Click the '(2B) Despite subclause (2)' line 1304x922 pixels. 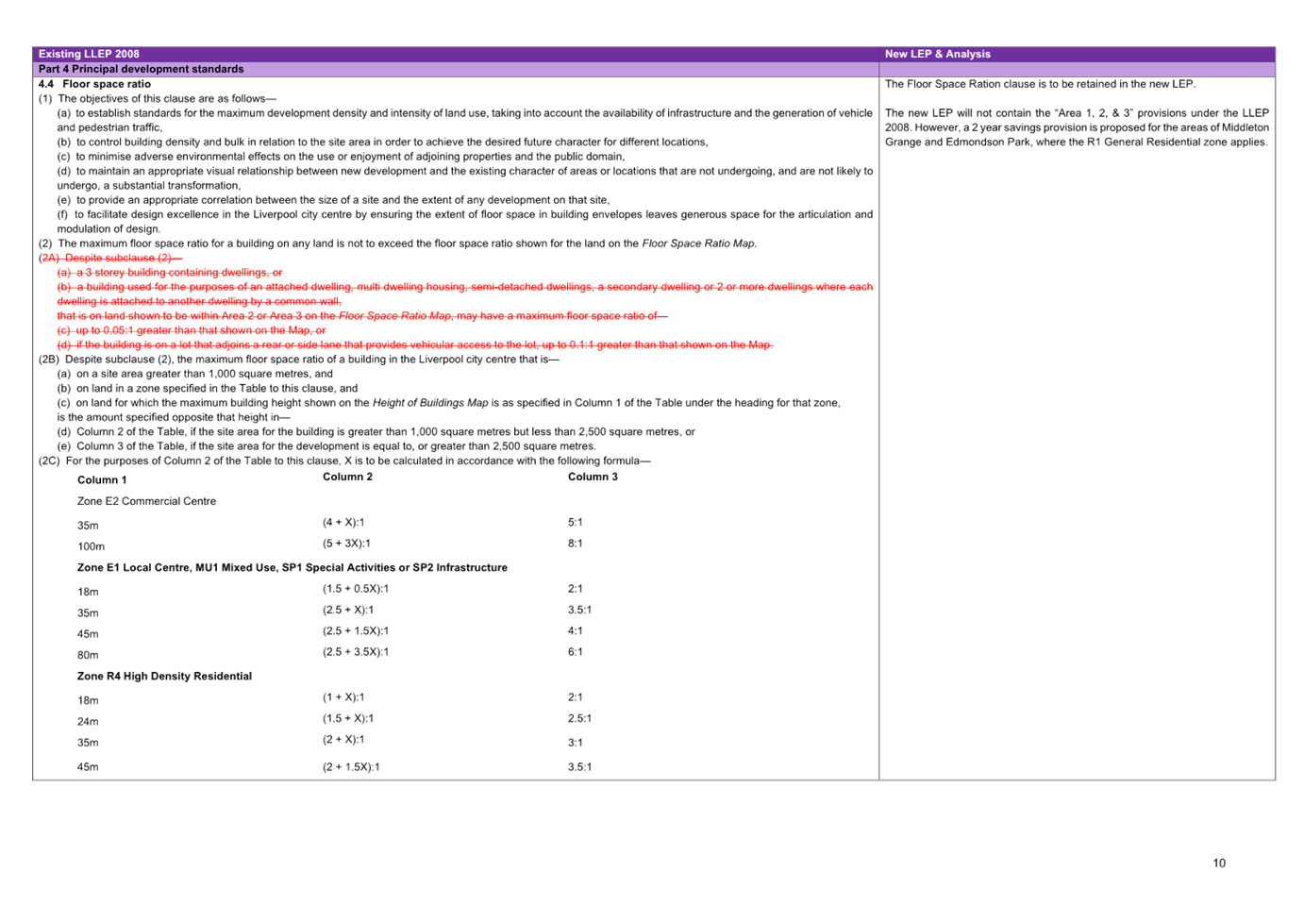299,360
